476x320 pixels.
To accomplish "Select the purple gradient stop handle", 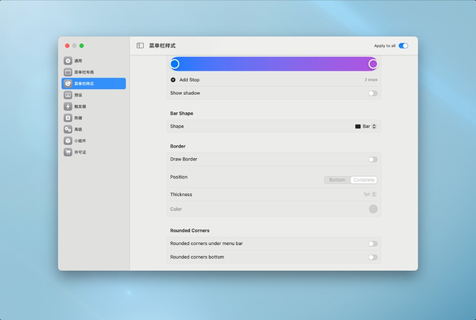I will click(373, 64).
